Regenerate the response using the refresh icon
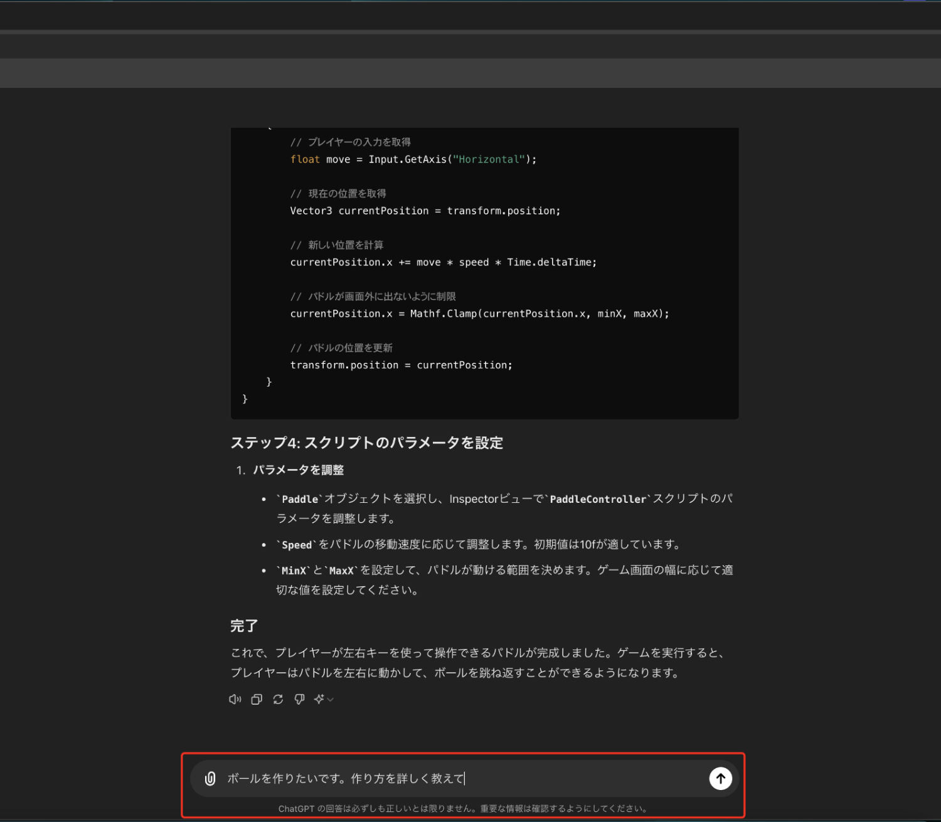Image resolution: width=941 pixels, height=822 pixels. 278,699
